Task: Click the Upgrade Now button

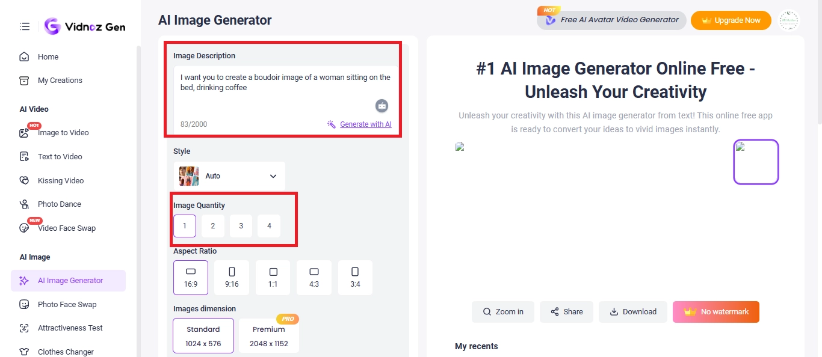Action: pyautogui.click(x=731, y=20)
